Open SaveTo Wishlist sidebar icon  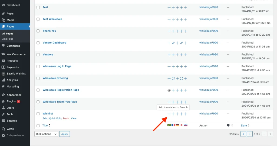[3, 73]
